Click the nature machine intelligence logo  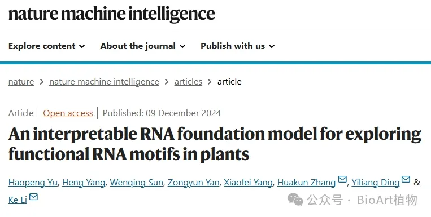click(x=112, y=14)
